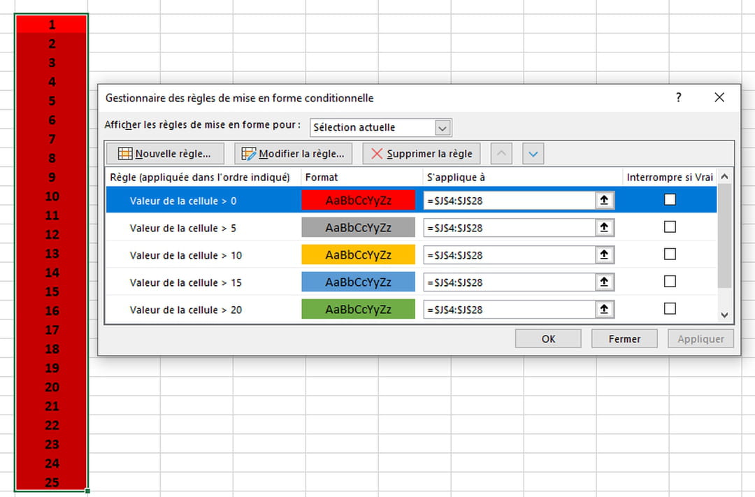Image resolution: width=755 pixels, height=497 pixels.
Task: Click the red format preview swatch
Action: [358, 201]
